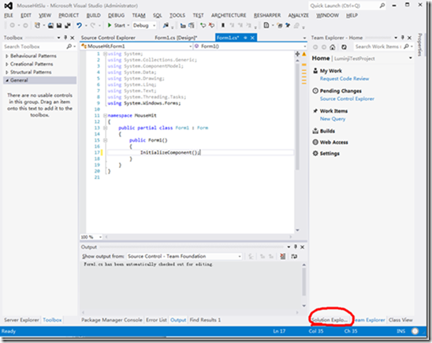Click the Home icon in Team Explorer
The width and height of the screenshot is (432, 343).
(x=333, y=47)
